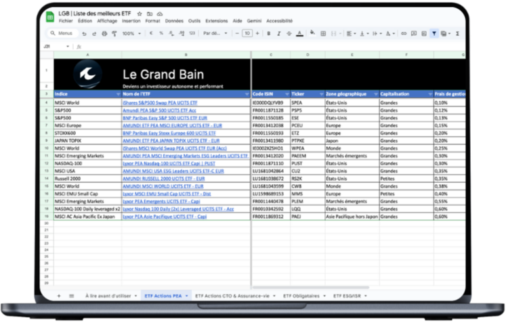Switch to 'À lire avant d'utiliser' tab

pos(108,296)
